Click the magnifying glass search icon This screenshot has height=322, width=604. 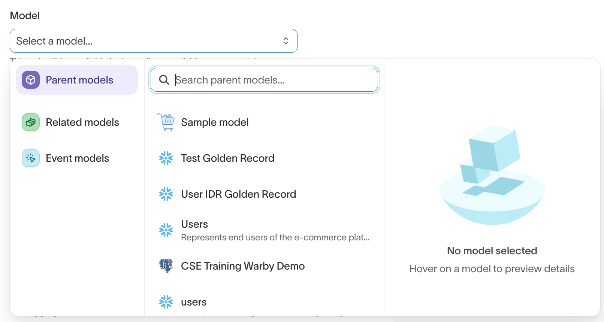[164, 80]
